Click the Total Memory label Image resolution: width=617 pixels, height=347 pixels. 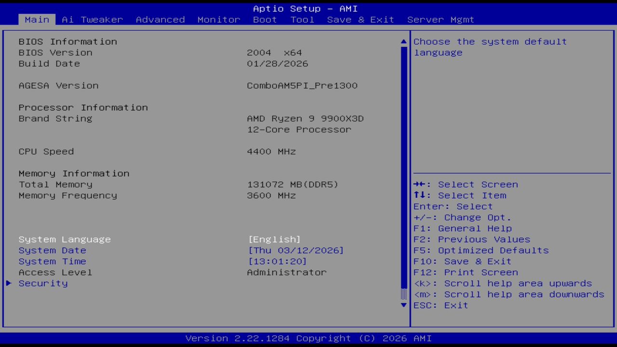pyautogui.click(x=55, y=185)
